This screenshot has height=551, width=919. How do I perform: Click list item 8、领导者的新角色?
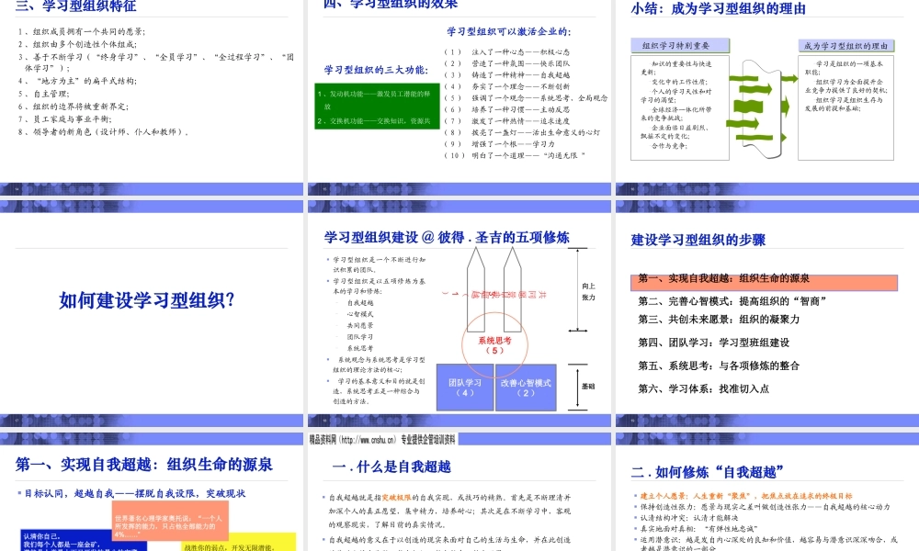point(103,131)
